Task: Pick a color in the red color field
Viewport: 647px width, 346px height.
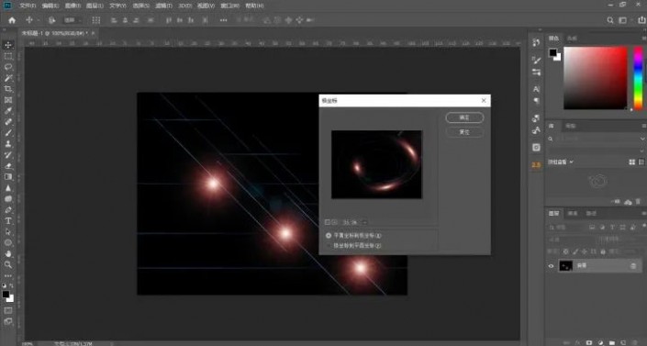Action: tap(596, 78)
